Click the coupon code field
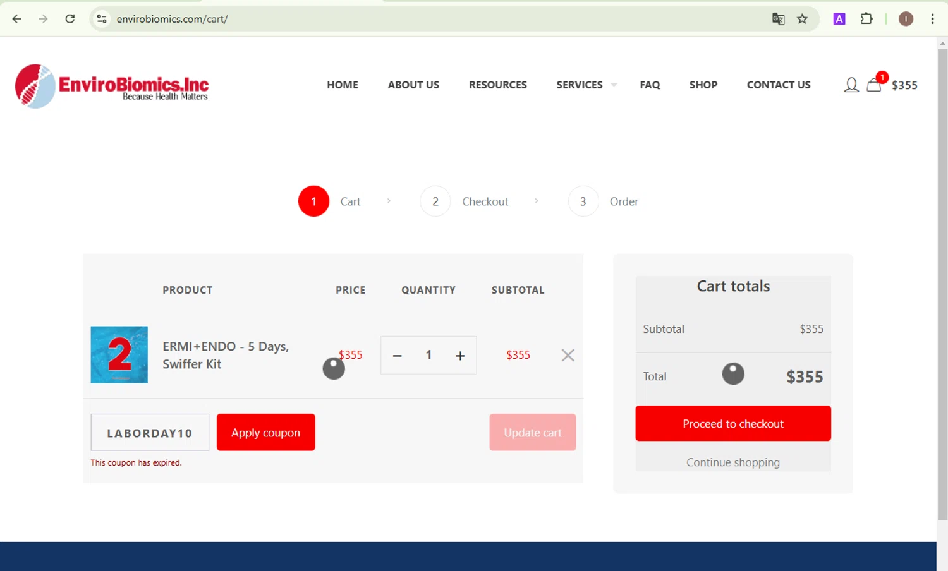948x571 pixels. tap(150, 433)
